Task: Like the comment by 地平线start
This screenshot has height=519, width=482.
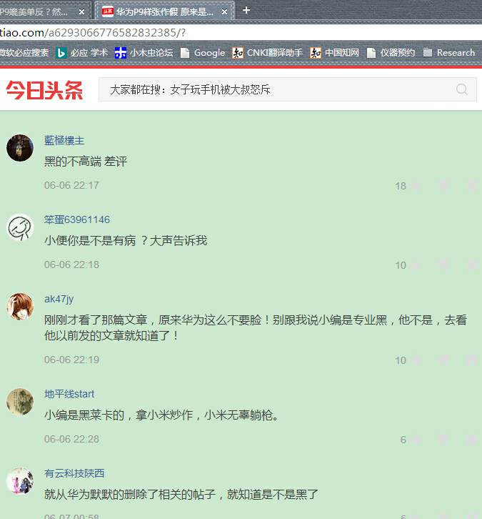Action: tap(415, 439)
